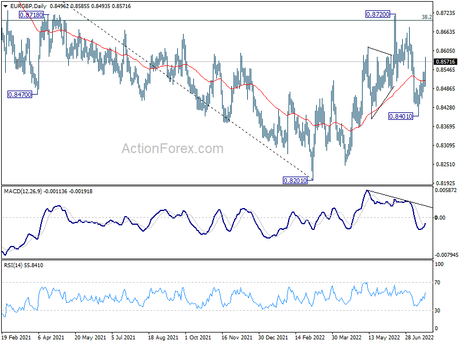Image resolution: width=459 pixels, height=344 pixels.
Task: Click the 0.84280 price axis value
Action: click(x=446, y=108)
